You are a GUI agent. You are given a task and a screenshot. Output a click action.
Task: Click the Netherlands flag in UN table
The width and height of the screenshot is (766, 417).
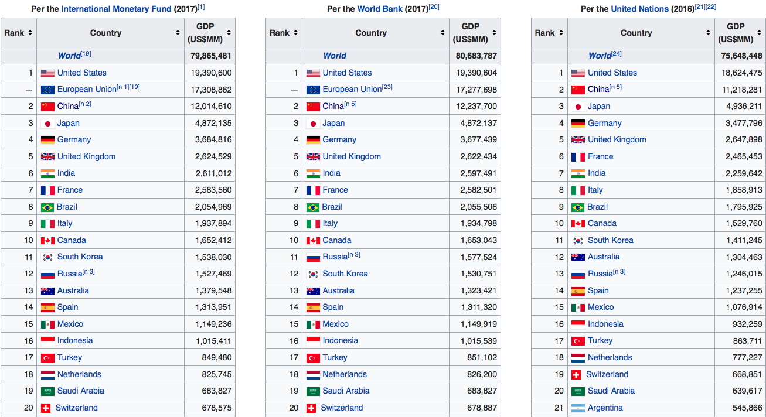pyautogui.click(x=578, y=358)
